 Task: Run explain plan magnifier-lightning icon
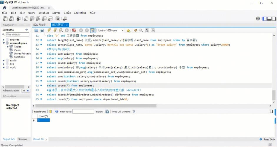click(61, 30)
